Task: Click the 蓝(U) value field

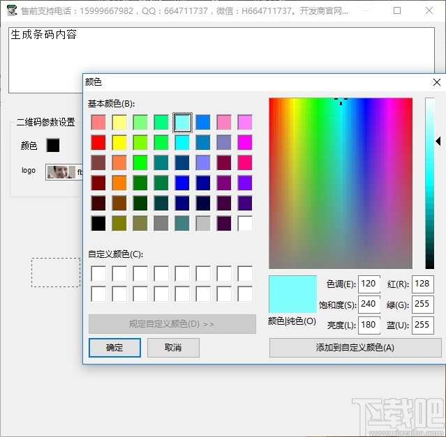Action: click(x=423, y=325)
